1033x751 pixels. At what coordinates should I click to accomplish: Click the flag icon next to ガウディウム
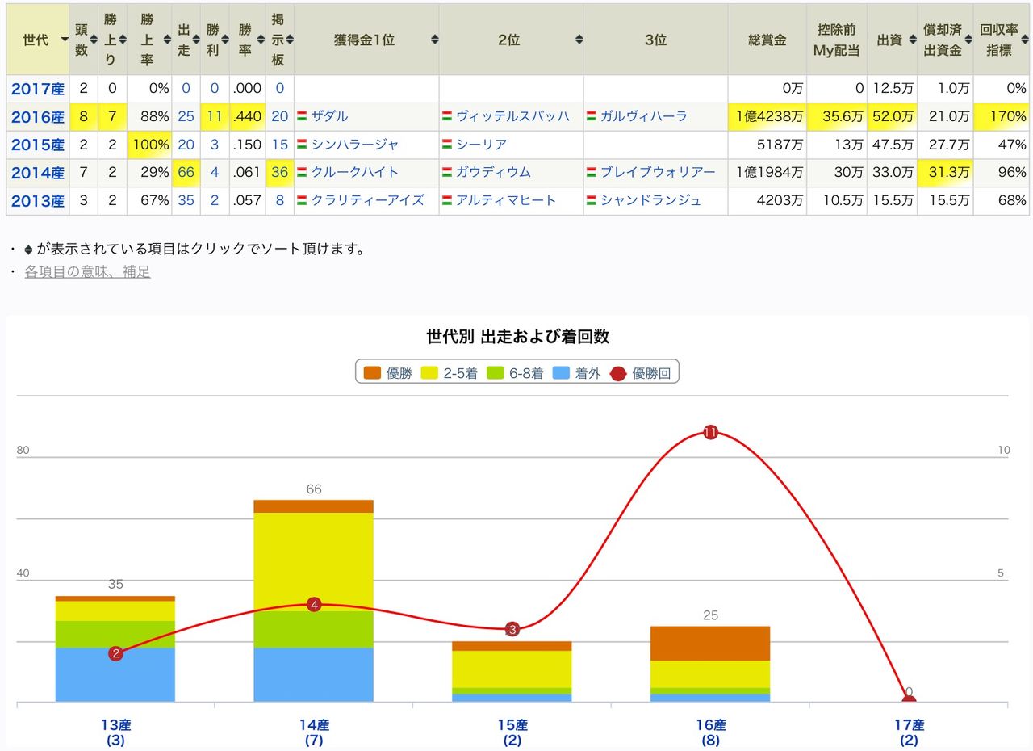pos(445,173)
